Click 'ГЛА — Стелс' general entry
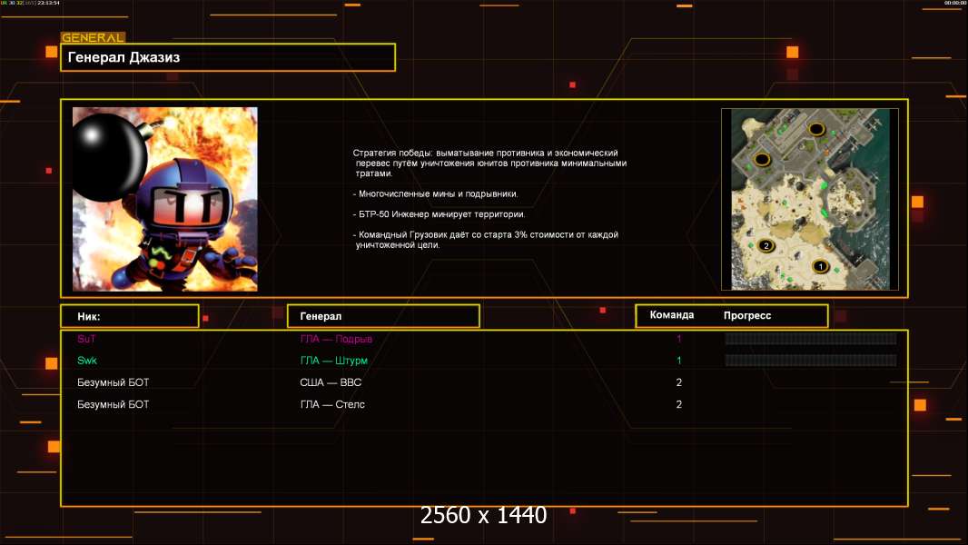The image size is (968, 545). tap(332, 404)
